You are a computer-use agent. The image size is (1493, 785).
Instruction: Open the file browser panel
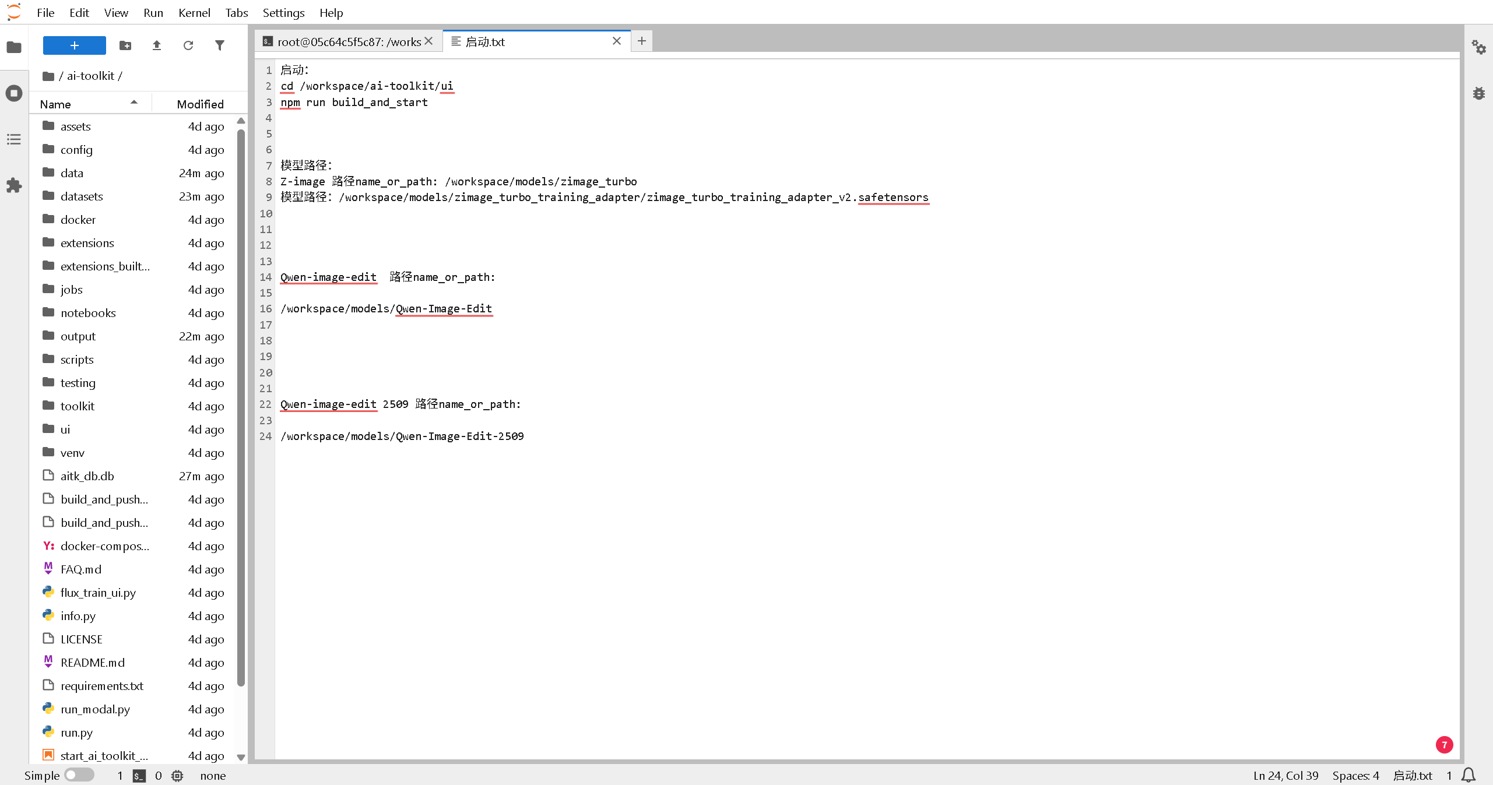(14, 47)
